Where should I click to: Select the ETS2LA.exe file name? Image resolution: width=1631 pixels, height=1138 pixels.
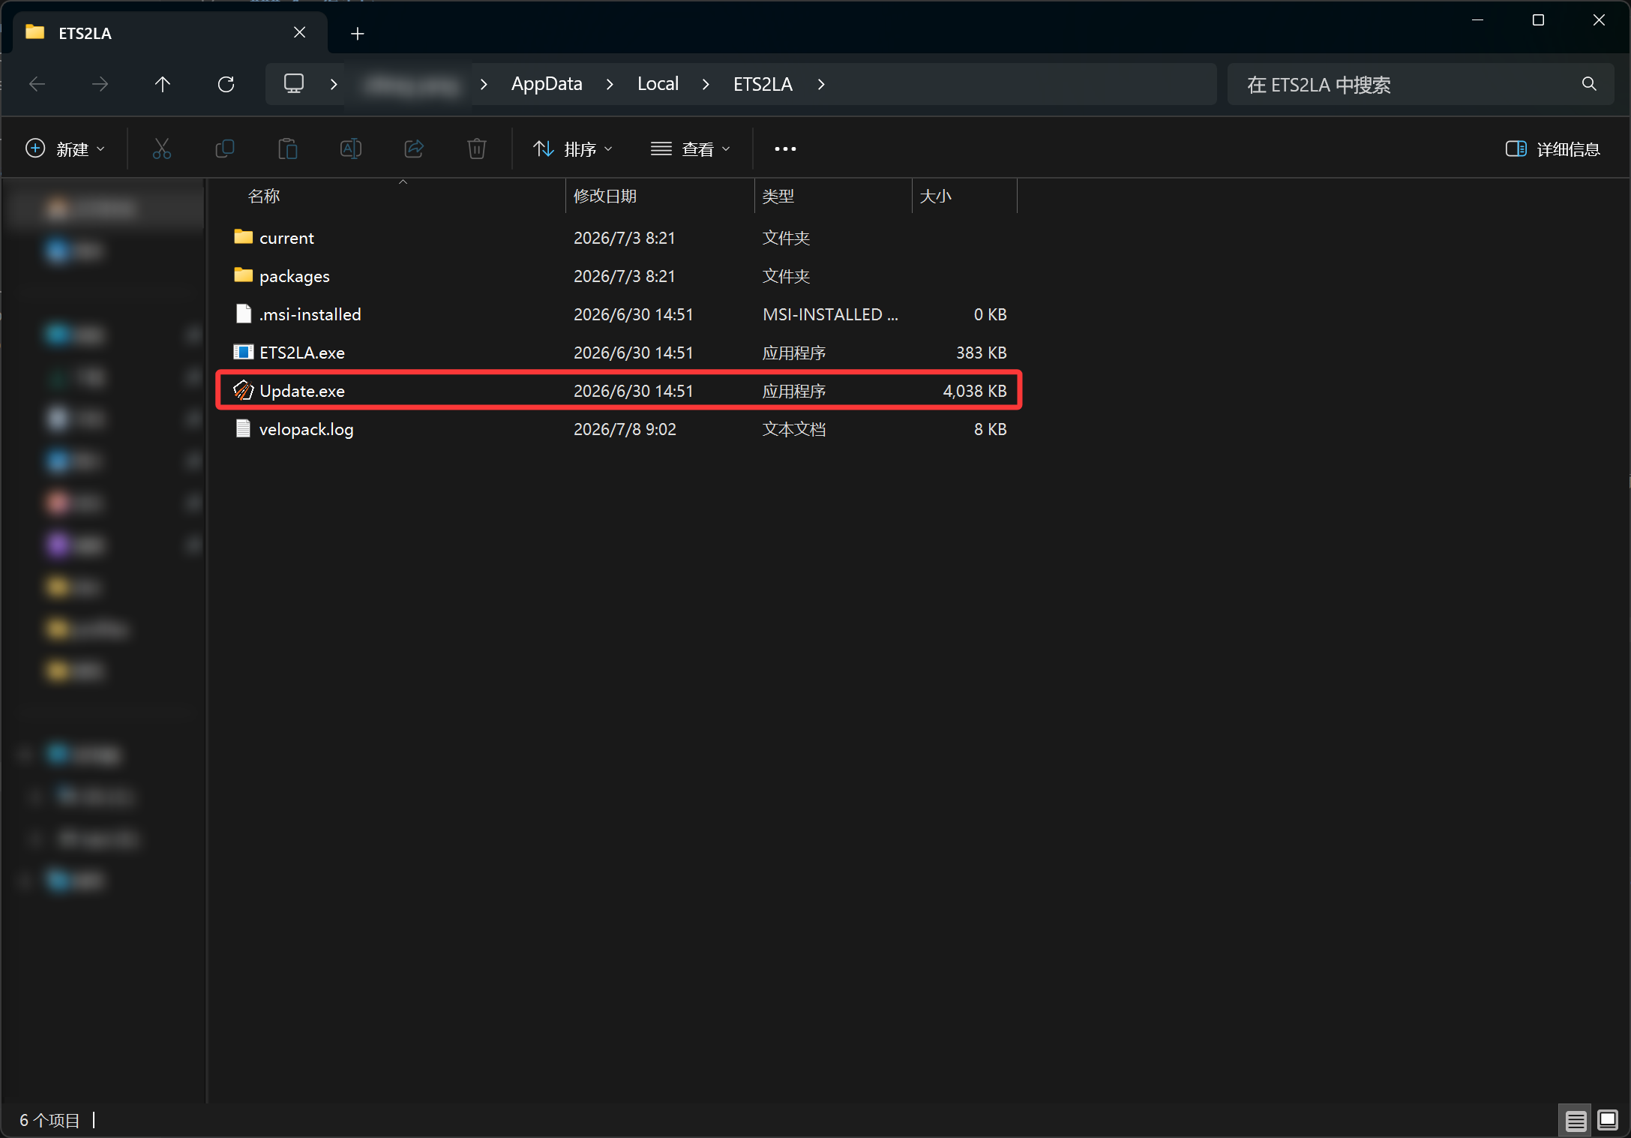[x=302, y=353]
